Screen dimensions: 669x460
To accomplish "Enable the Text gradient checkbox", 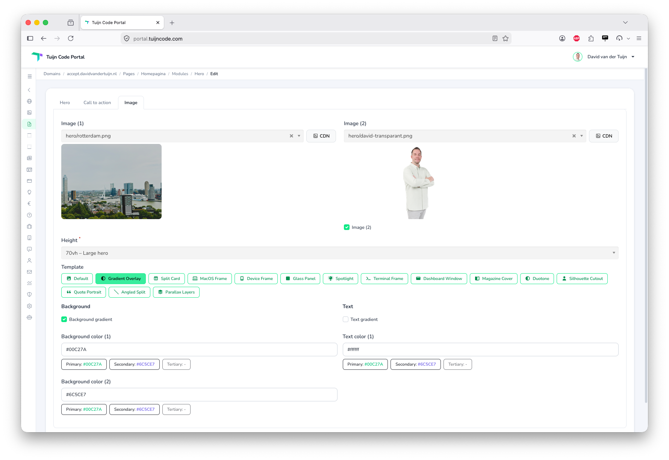I will coord(345,319).
